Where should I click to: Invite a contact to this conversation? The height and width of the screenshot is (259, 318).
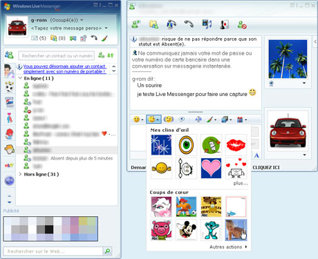136,24
